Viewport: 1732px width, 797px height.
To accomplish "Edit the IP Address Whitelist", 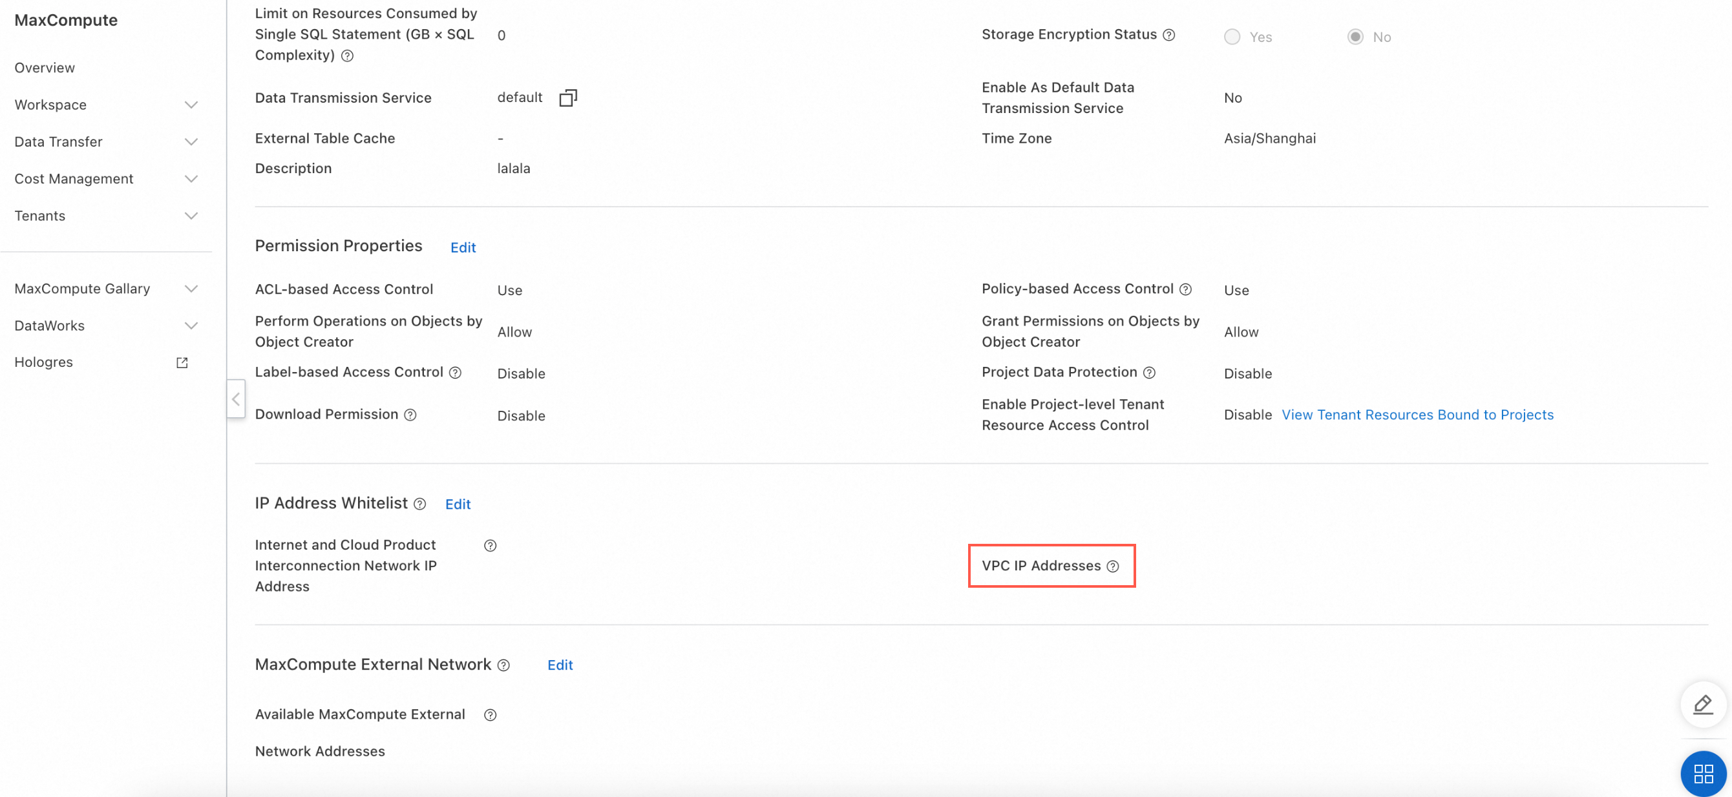I will 458,504.
